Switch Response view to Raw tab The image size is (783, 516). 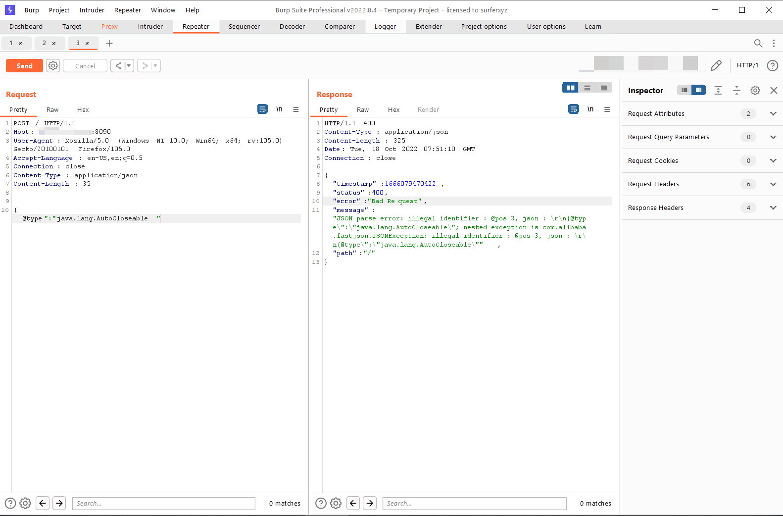[x=362, y=110]
